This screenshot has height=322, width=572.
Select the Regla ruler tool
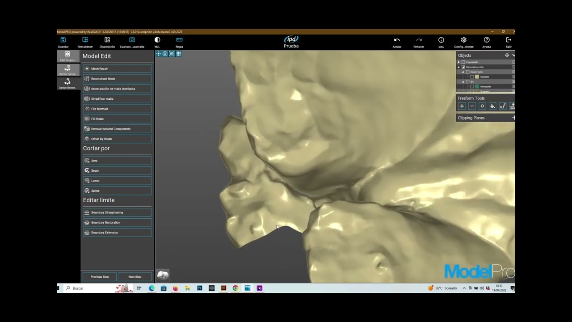tap(179, 40)
